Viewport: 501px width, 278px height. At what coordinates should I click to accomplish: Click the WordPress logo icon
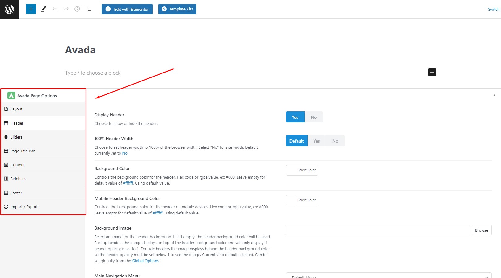[9, 9]
